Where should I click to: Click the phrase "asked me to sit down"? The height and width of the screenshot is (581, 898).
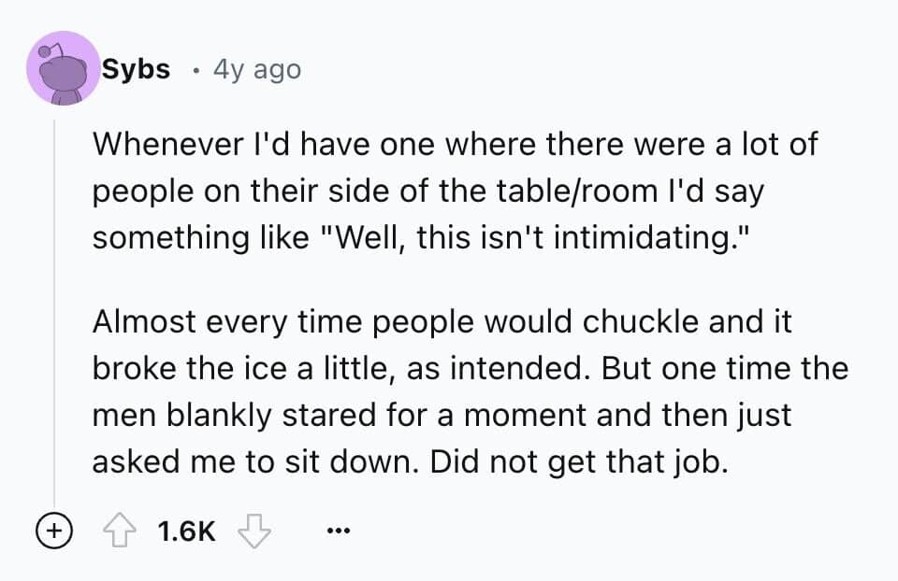(251, 460)
